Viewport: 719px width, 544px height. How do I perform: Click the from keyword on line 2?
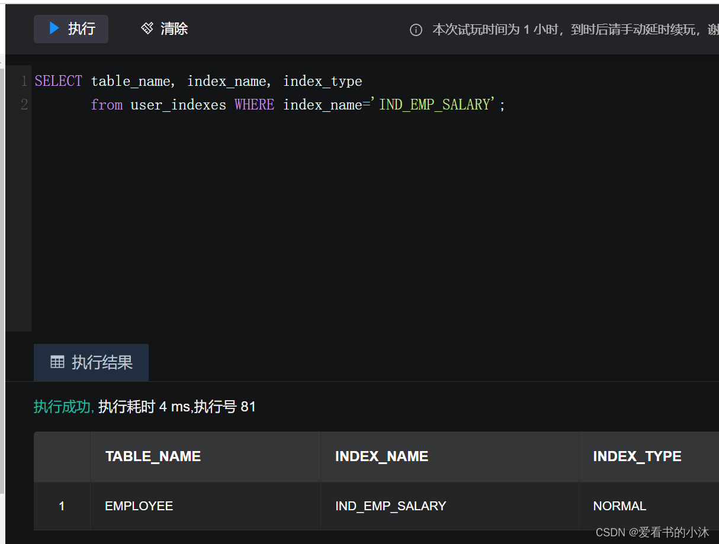[107, 105]
